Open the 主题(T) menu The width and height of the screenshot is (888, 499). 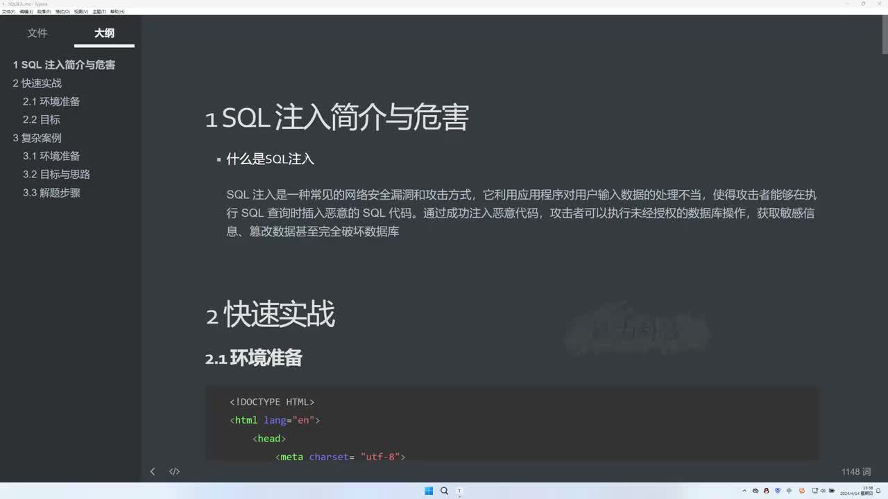(99, 12)
